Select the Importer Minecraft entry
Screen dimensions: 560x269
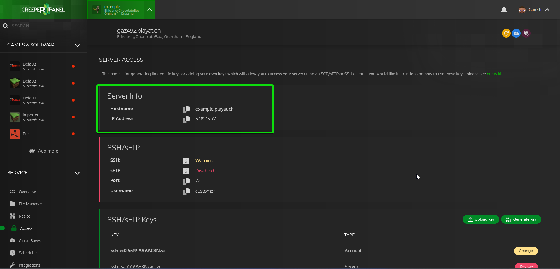[43, 117]
